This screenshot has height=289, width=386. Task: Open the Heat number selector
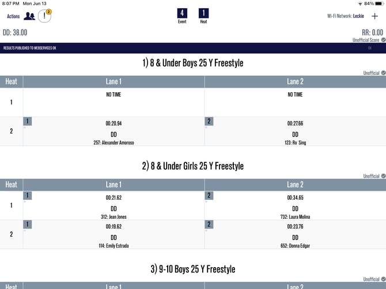[x=204, y=13]
